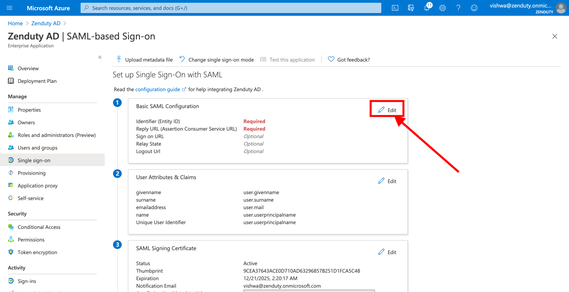Open the feedback smiley icon
This screenshot has width=569, height=292.
click(474, 8)
